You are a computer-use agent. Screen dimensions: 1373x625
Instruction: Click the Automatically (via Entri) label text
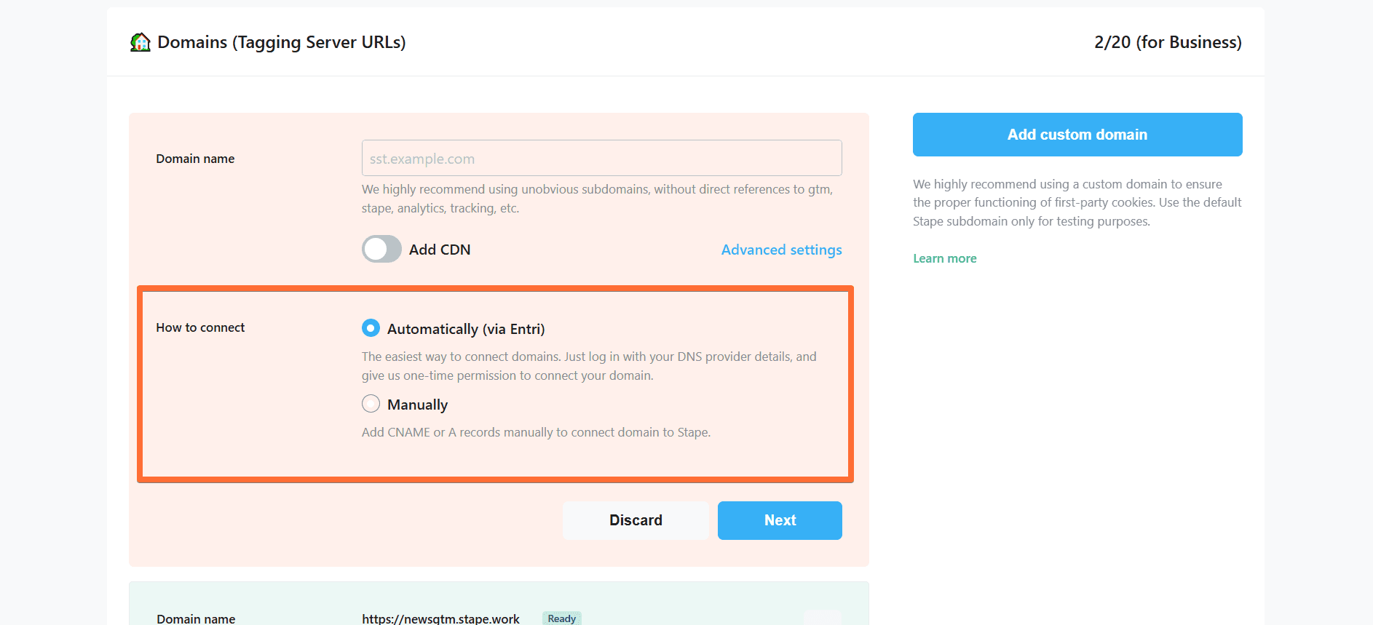[466, 329]
